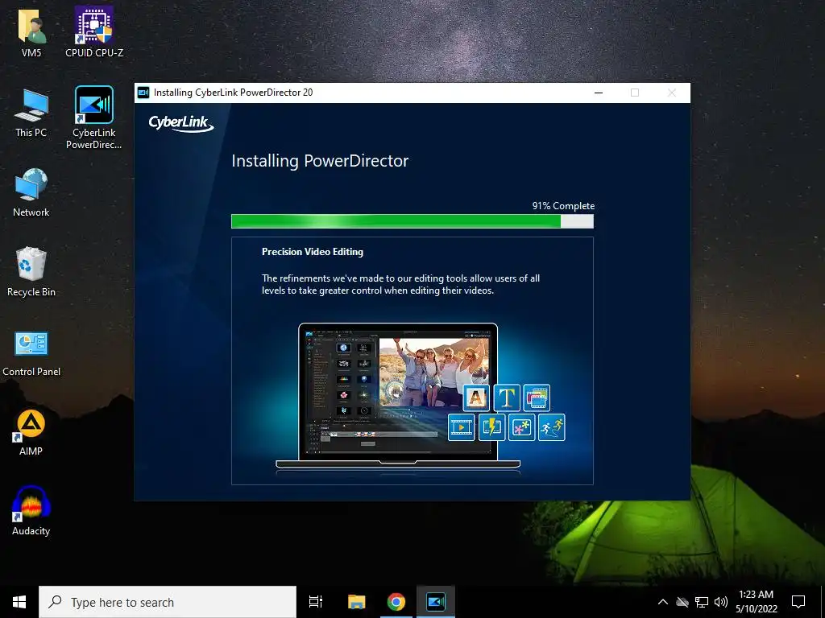This screenshot has height=618, width=825.
Task: Click the green installation progress bar
Action: pyautogui.click(x=412, y=221)
